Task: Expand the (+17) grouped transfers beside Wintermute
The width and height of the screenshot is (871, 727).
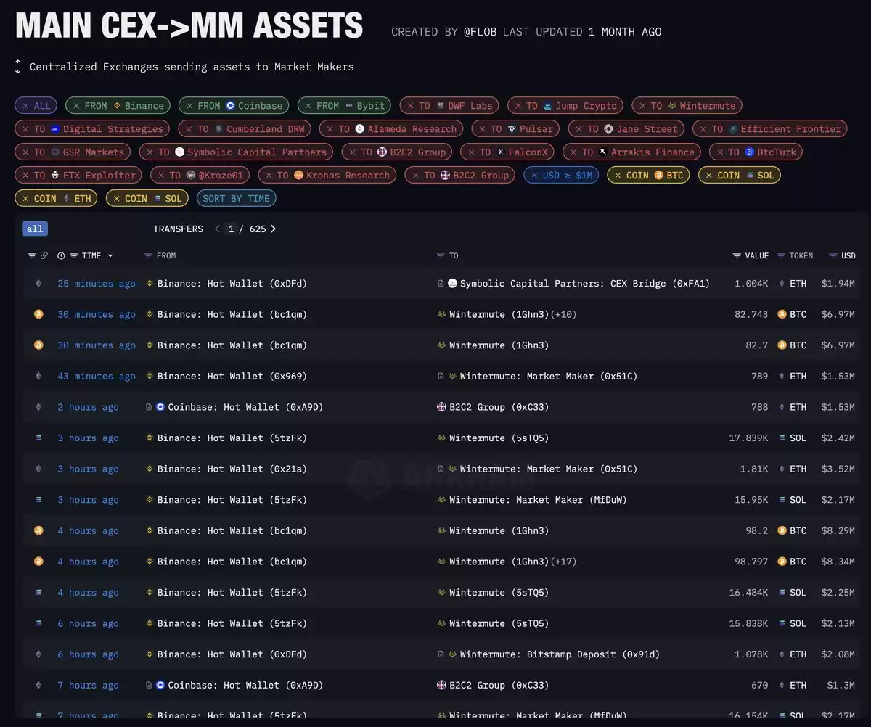Action: click(x=564, y=562)
